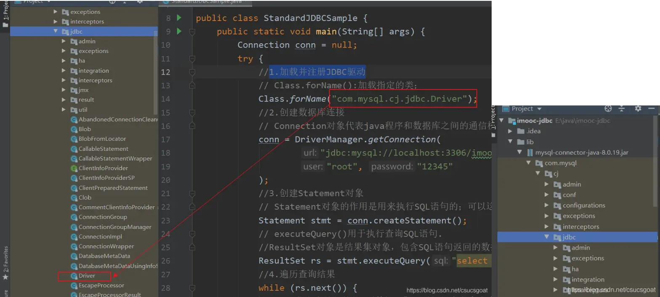Click the ConnectionImpl class icon
660x297 pixels.
click(74, 237)
